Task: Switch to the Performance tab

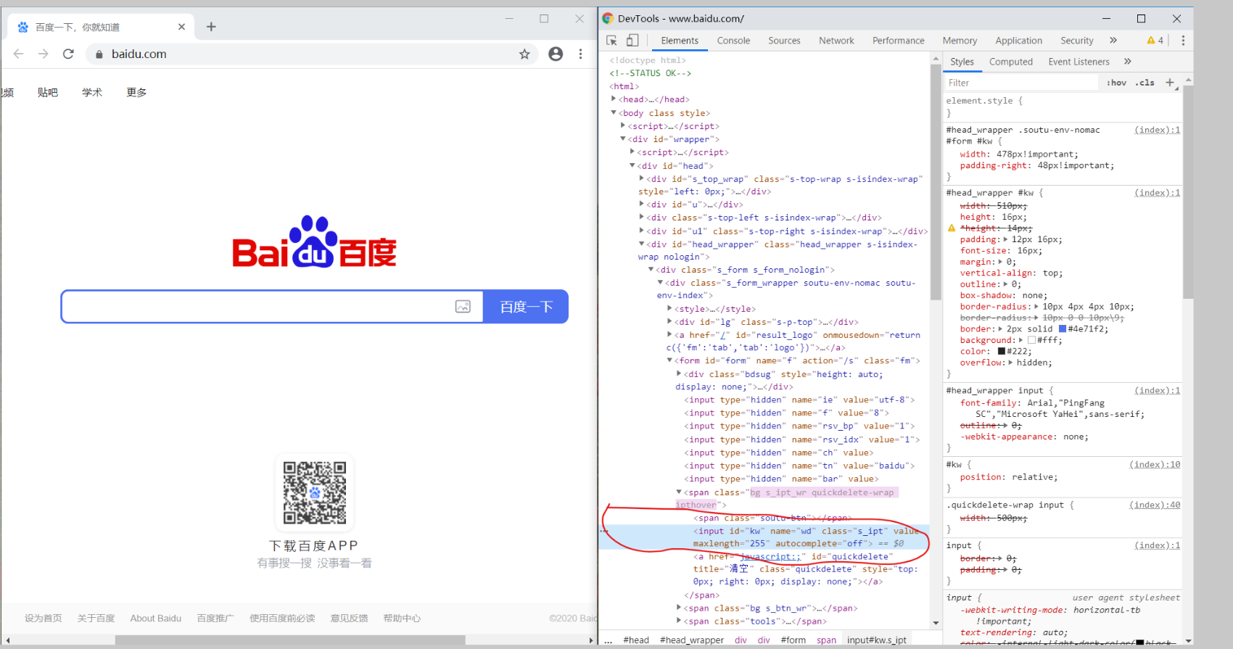Action: 898,41
